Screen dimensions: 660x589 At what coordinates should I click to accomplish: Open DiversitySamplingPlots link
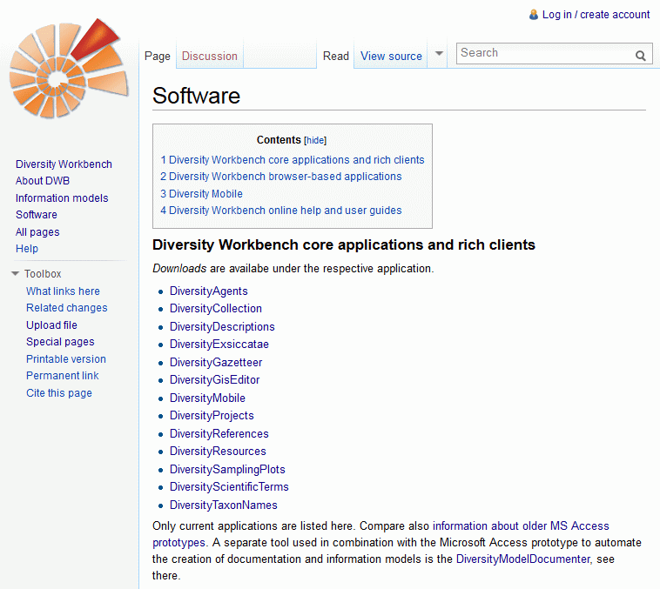[x=227, y=470]
